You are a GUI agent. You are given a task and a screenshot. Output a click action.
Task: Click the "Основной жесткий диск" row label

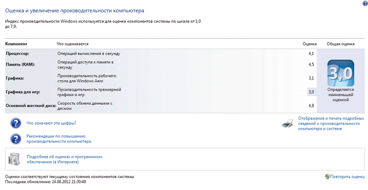(x=30, y=106)
